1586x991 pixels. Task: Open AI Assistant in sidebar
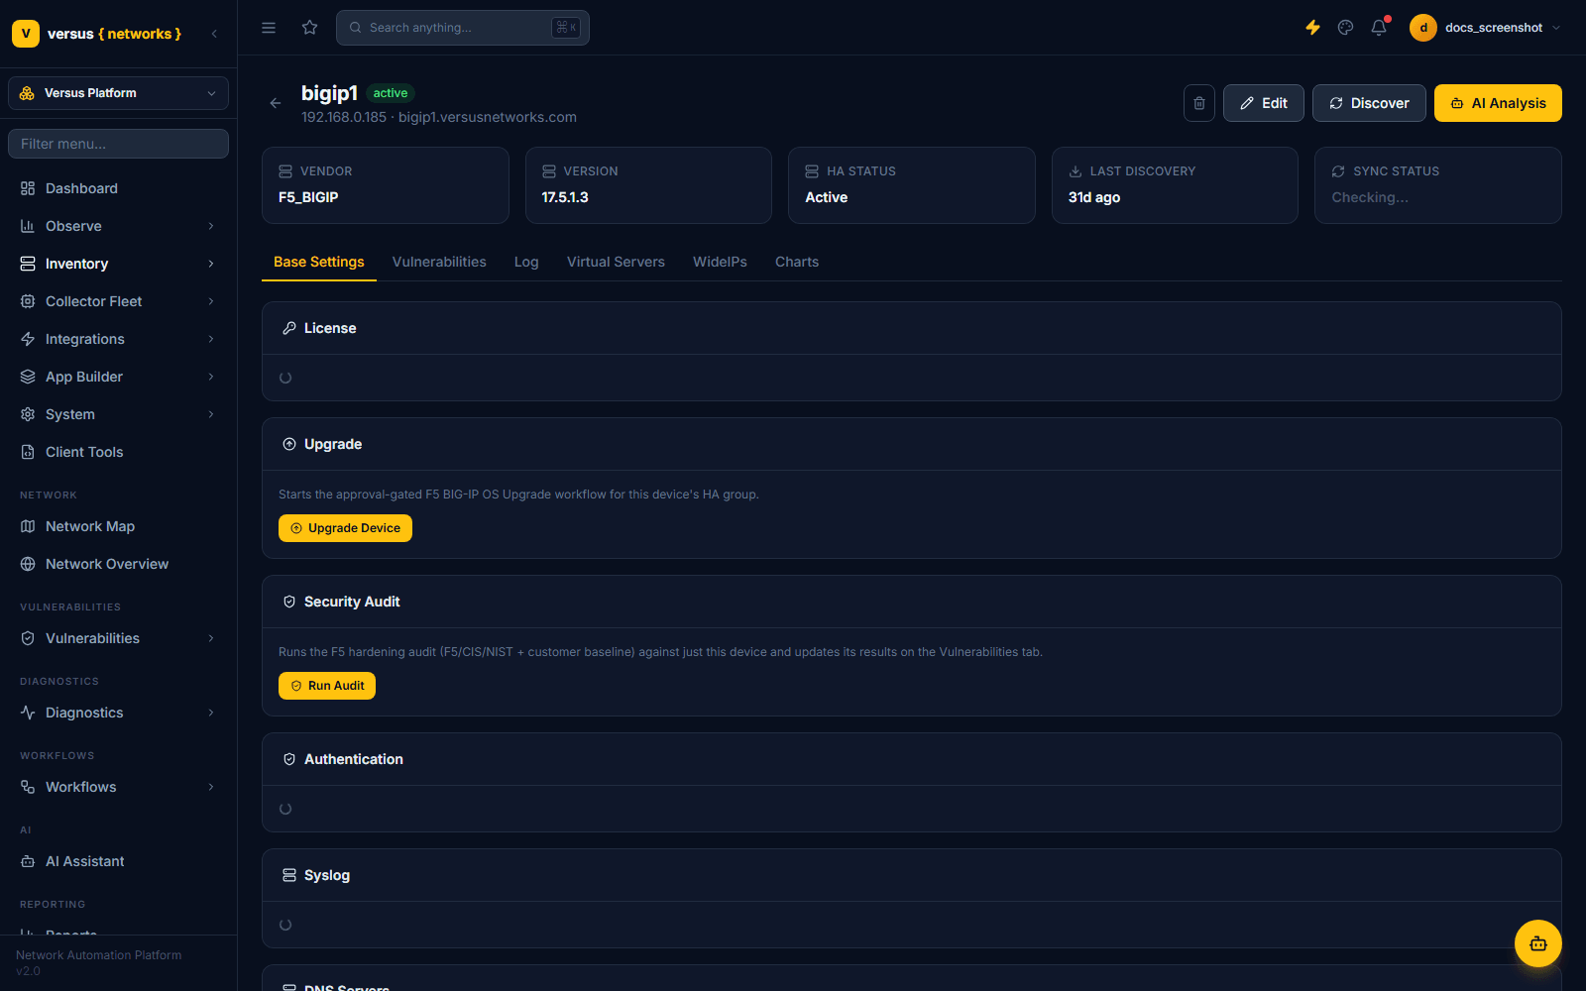tap(119, 861)
